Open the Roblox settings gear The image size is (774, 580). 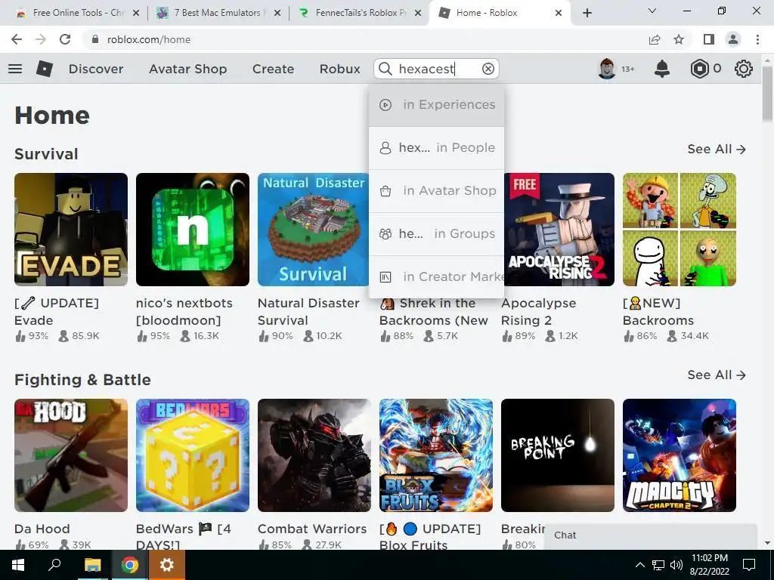click(x=744, y=69)
